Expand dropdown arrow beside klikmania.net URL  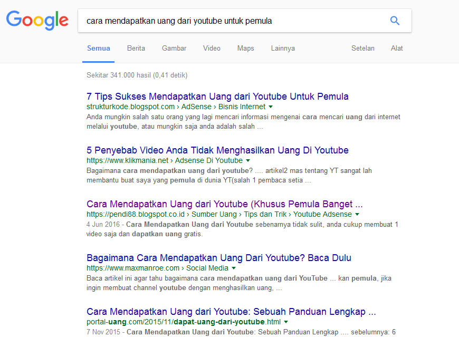pyautogui.click(x=248, y=161)
